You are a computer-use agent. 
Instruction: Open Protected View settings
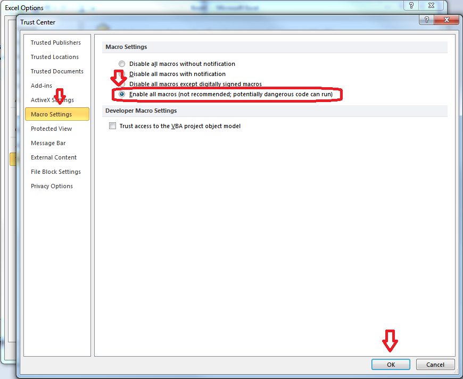tap(52, 129)
